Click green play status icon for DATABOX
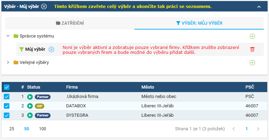The width and height of the screenshot is (269, 140). (30, 106)
